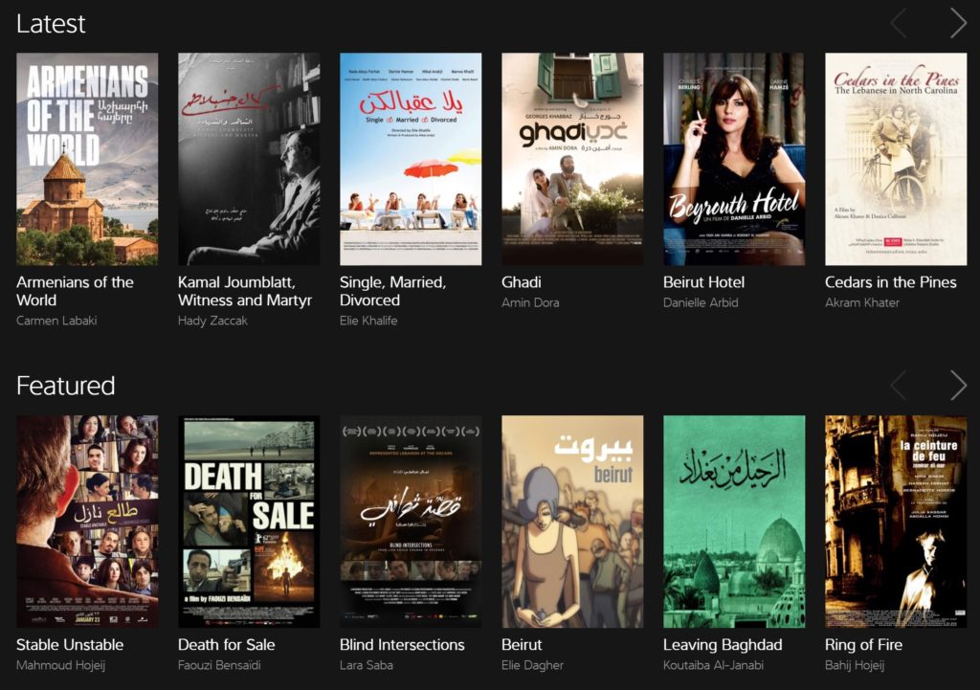
Task: Open the Leaving Baghdad green poster
Action: pyautogui.click(x=734, y=522)
